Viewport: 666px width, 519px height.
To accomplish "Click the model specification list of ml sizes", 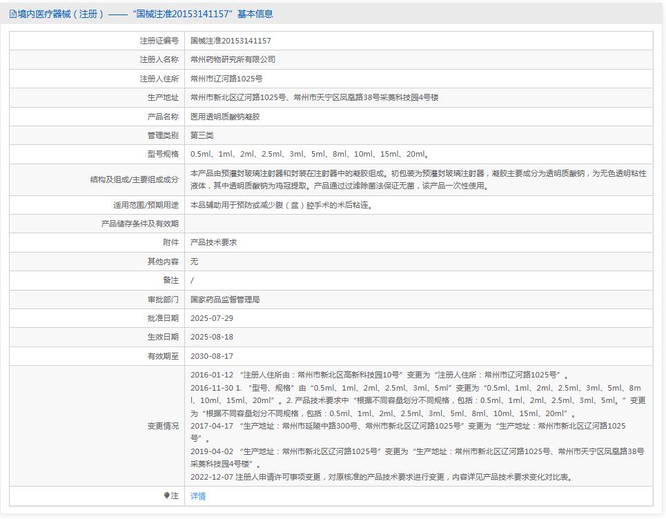I will [x=310, y=155].
